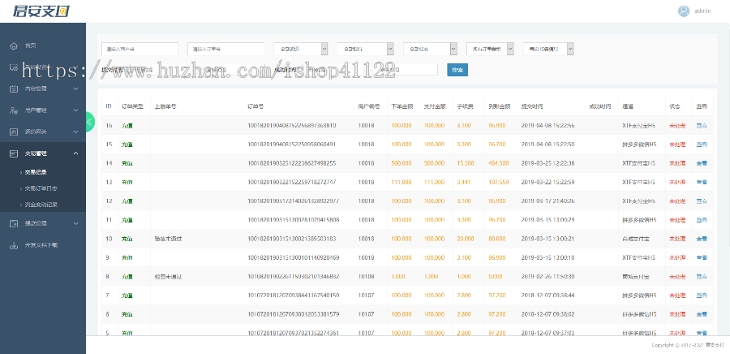Click the 500.000 order amount in row 14
This screenshot has width=730, height=354.
pos(401,163)
